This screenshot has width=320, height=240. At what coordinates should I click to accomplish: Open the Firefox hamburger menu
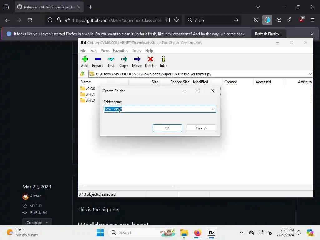(x=312, y=20)
